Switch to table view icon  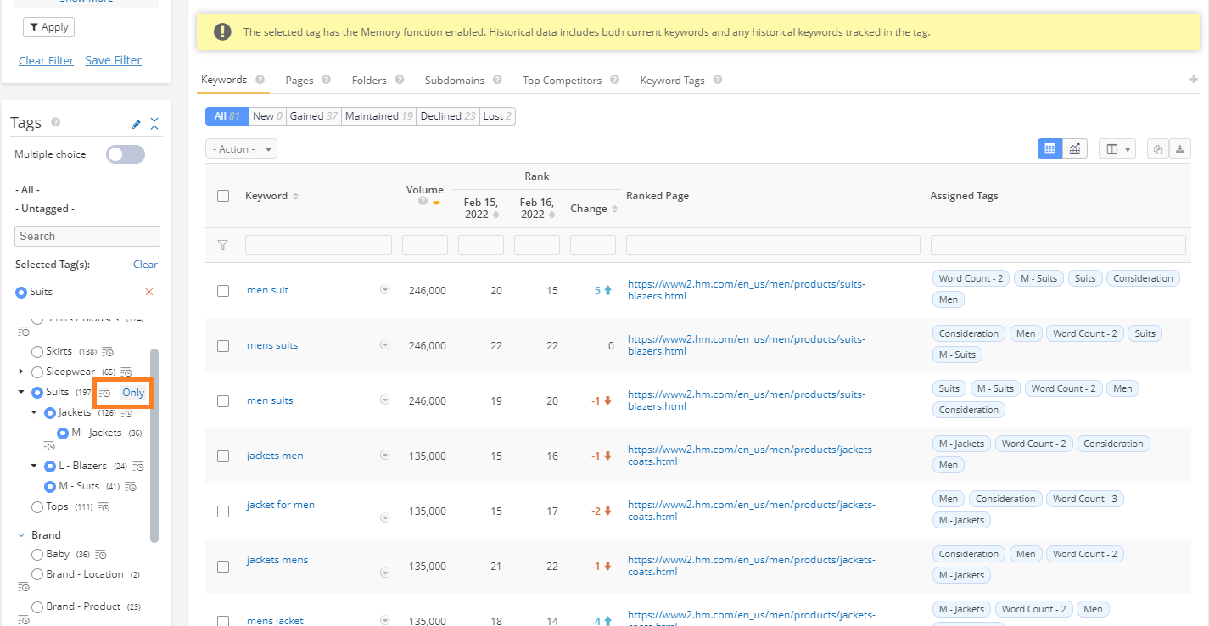pyautogui.click(x=1049, y=148)
